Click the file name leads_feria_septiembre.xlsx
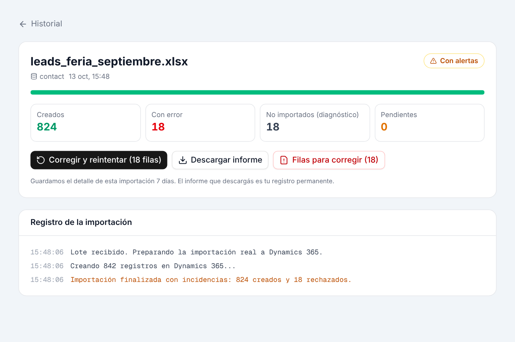 (109, 62)
